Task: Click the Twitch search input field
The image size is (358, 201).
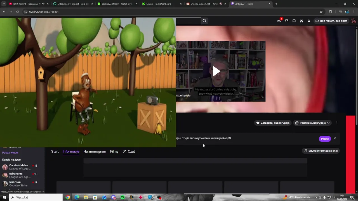Action: click(x=188, y=21)
